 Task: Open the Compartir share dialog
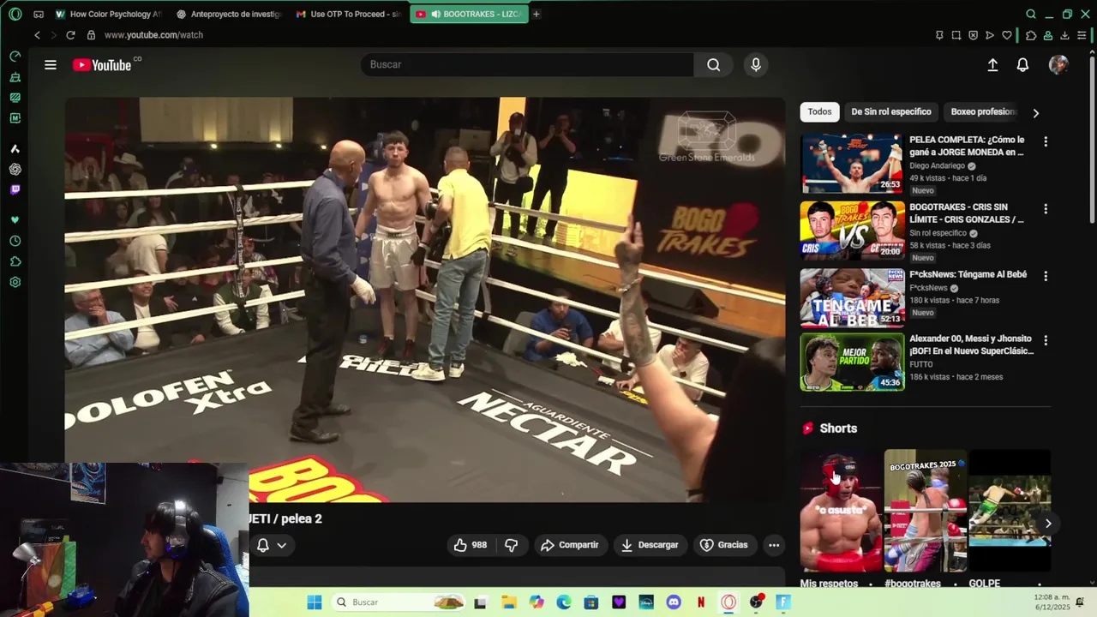570,545
